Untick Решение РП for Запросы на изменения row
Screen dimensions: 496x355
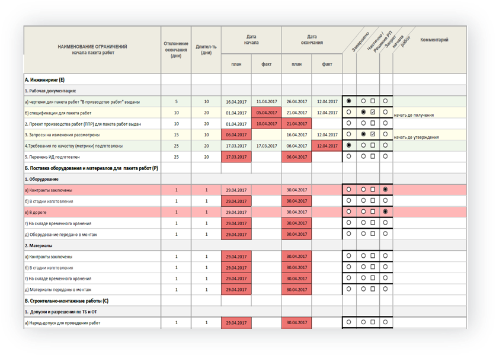pos(373,134)
